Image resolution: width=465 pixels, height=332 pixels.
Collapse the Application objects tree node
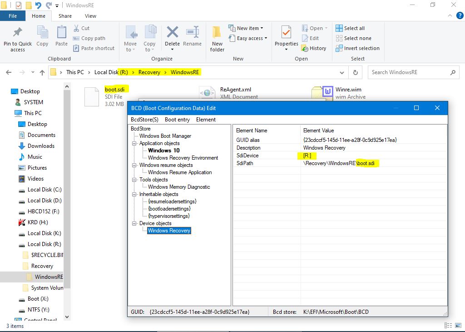pos(134,143)
